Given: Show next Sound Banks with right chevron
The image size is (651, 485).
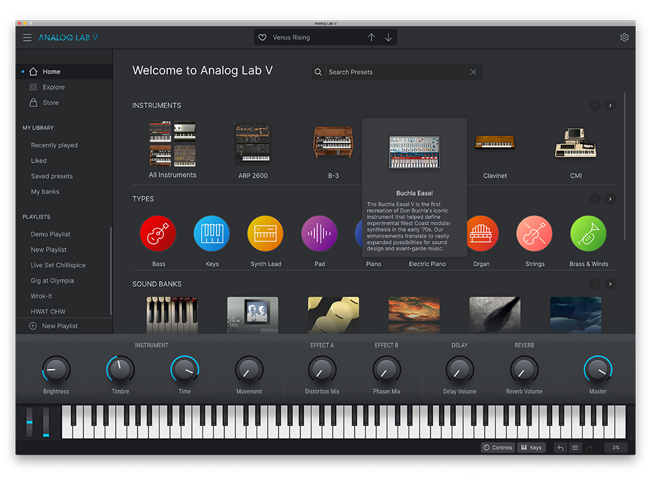Looking at the screenshot, I should click(610, 284).
